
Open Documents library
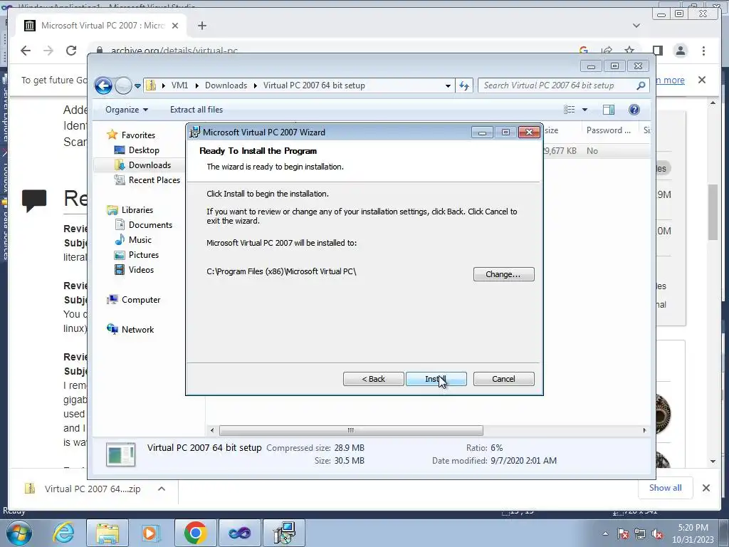pyautogui.click(x=150, y=225)
